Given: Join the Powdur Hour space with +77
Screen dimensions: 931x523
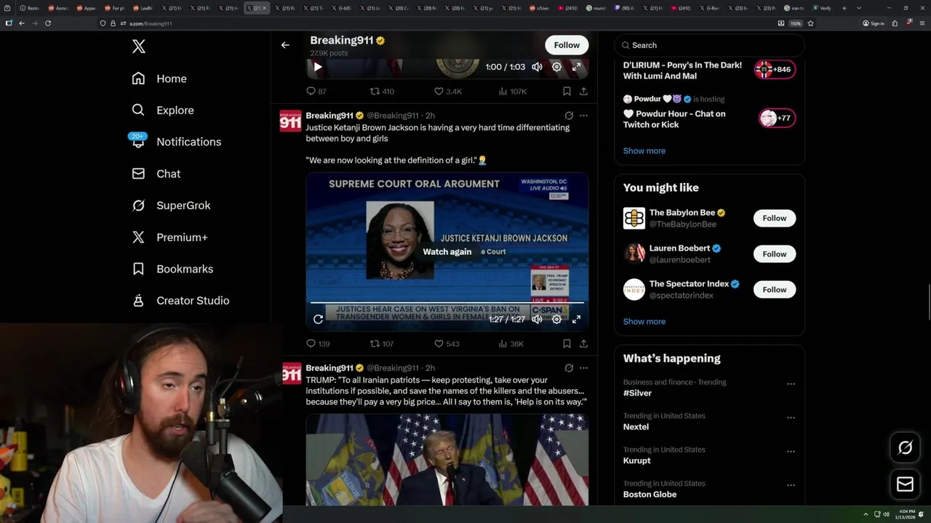Looking at the screenshot, I should click(x=778, y=118).
